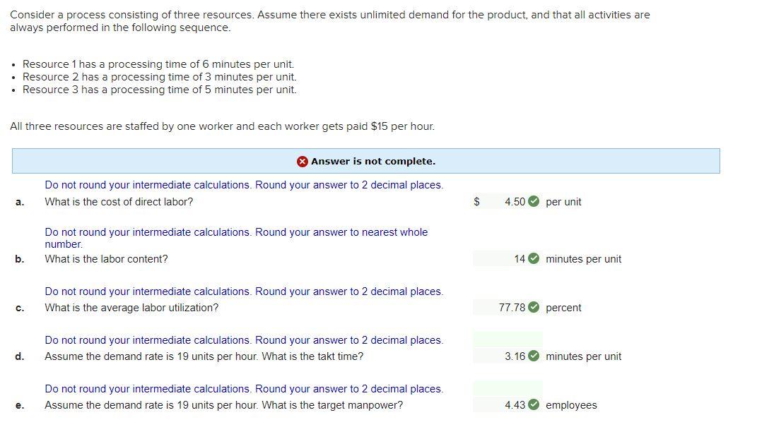
Task: Select the target manpower rounding instruction text
Action: tap(244, 389)
